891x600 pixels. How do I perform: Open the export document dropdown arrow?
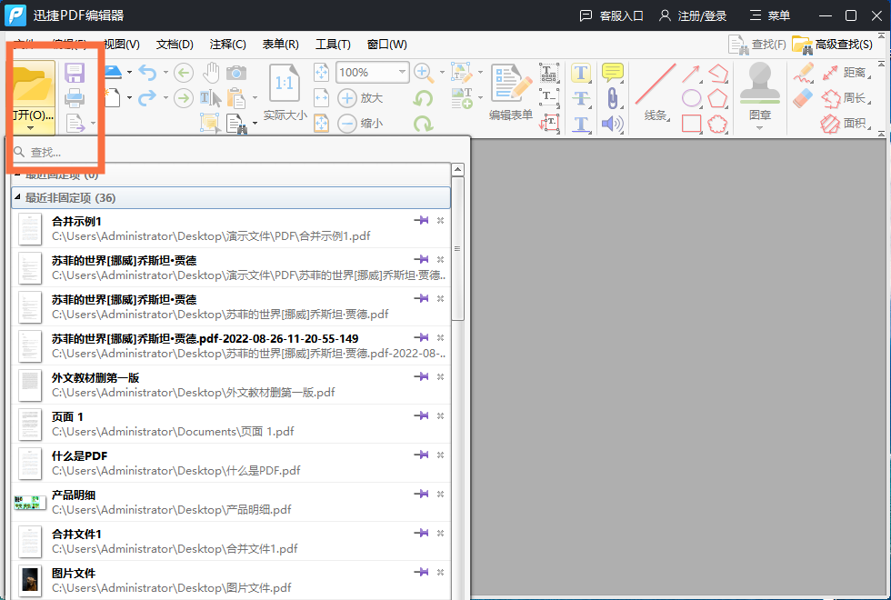click(x=93, y=123)
